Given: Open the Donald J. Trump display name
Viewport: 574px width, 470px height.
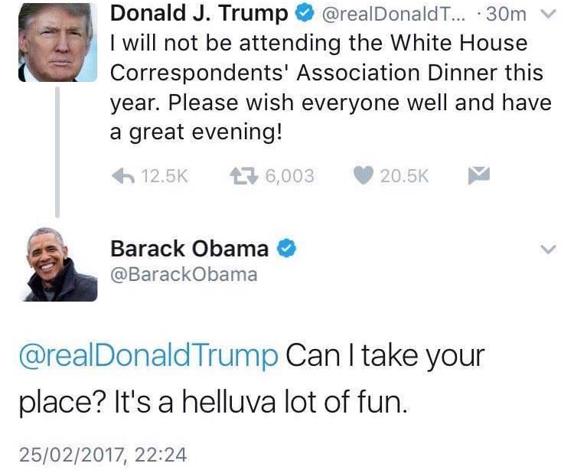Looking at the screenshot, I should coord(199,13).
